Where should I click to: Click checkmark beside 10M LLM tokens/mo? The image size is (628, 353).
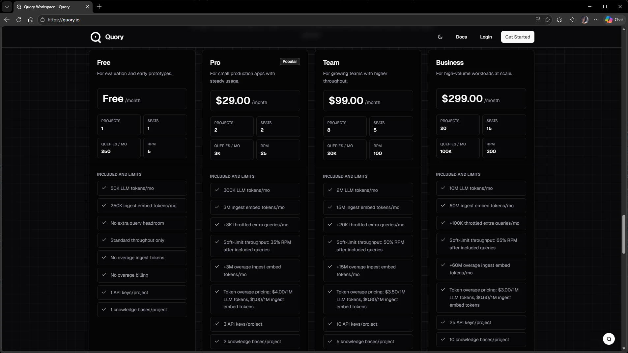(x=443, y=188)
